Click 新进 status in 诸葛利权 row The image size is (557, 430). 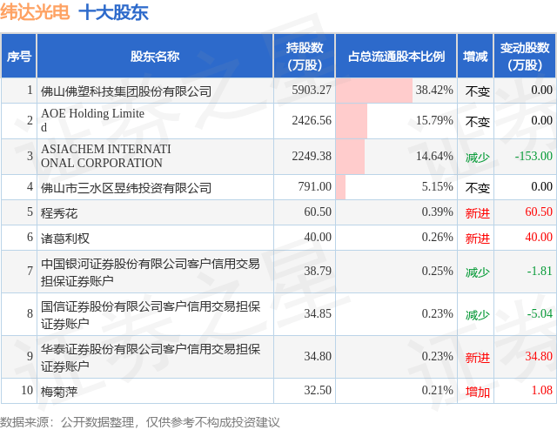coord(478,239)
